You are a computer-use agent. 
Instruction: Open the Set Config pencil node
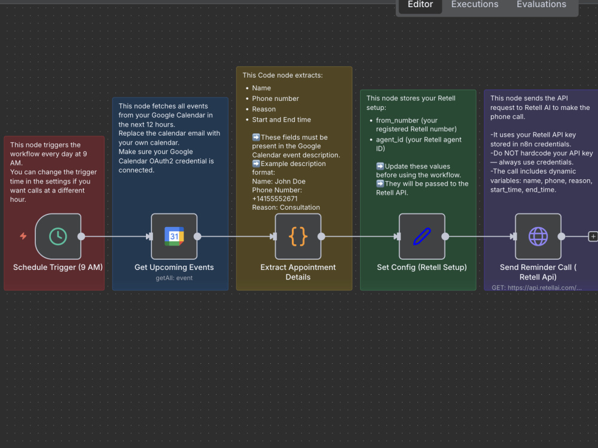point(422,236)
